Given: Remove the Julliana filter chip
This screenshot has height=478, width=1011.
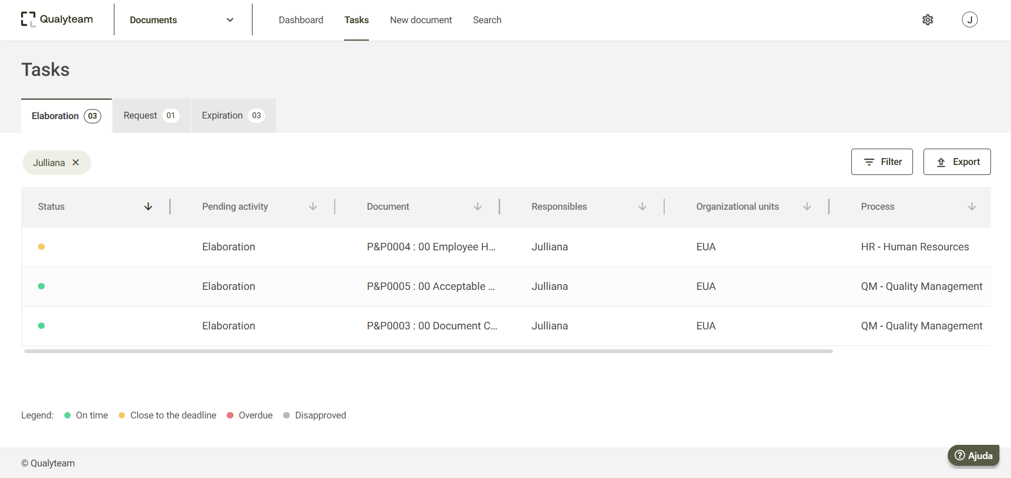Looking at the screenshot, I should 76,162.
